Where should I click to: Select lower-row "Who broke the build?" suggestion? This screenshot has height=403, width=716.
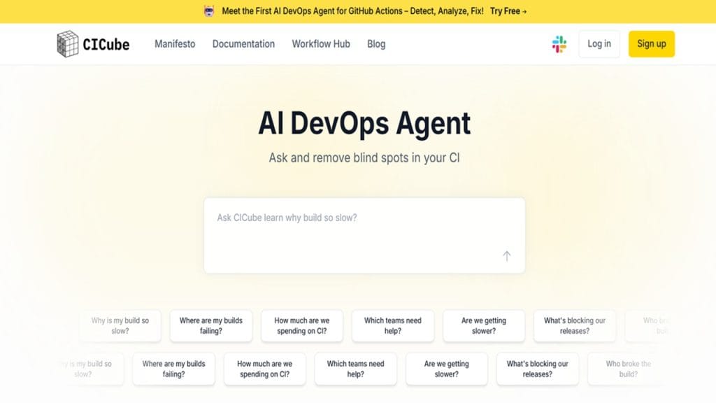tap(628, 369)
